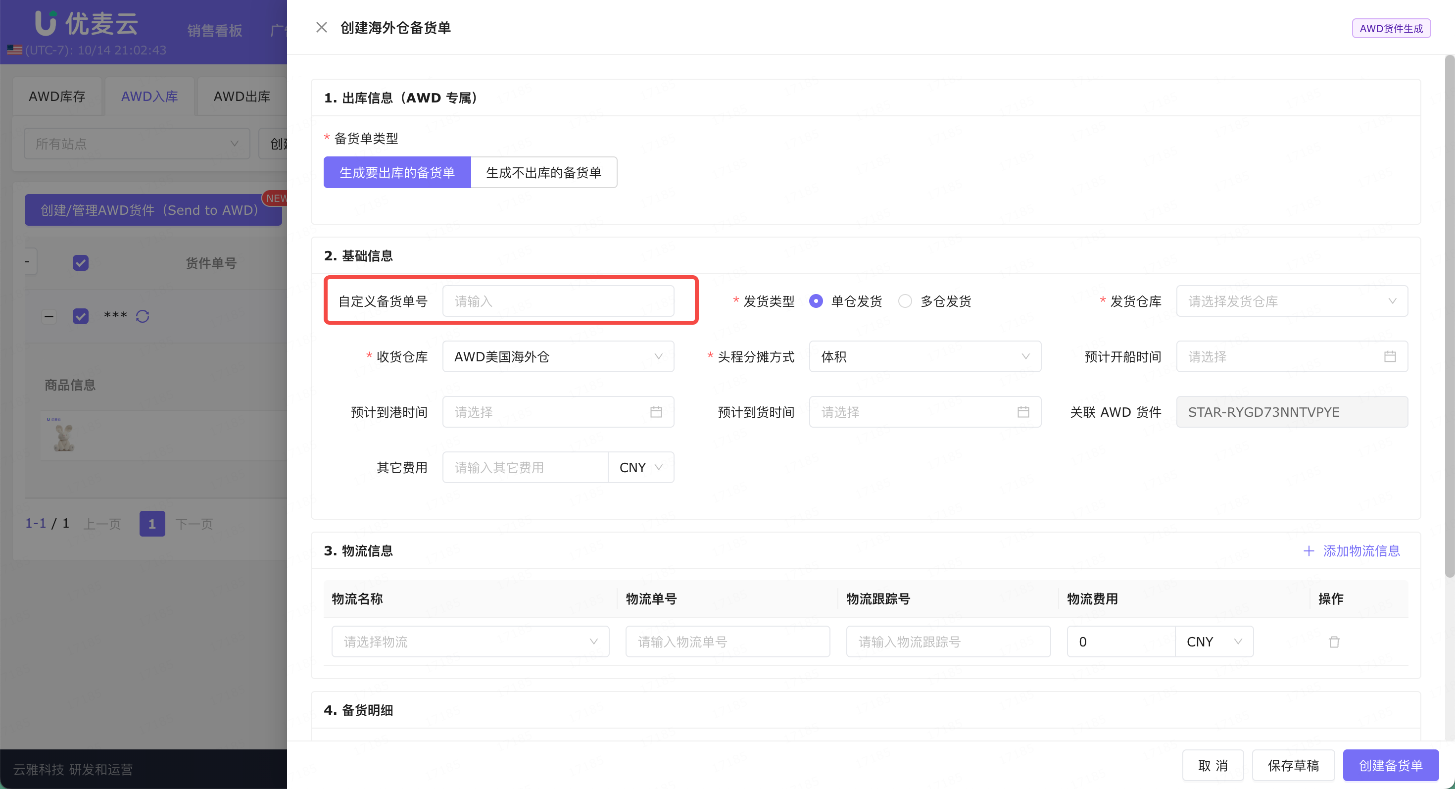The height and width of the screenshot is (789, 1455).
Task: Click 保存草稿 button
Action: point(1294,765)
